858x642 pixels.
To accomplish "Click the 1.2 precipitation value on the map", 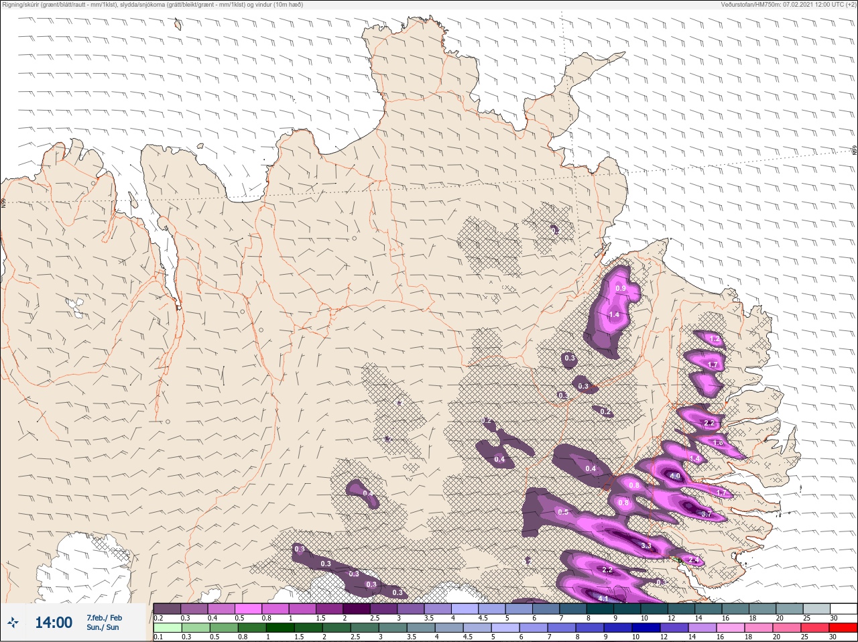I will pyautogui.click(x=715, y=339).
